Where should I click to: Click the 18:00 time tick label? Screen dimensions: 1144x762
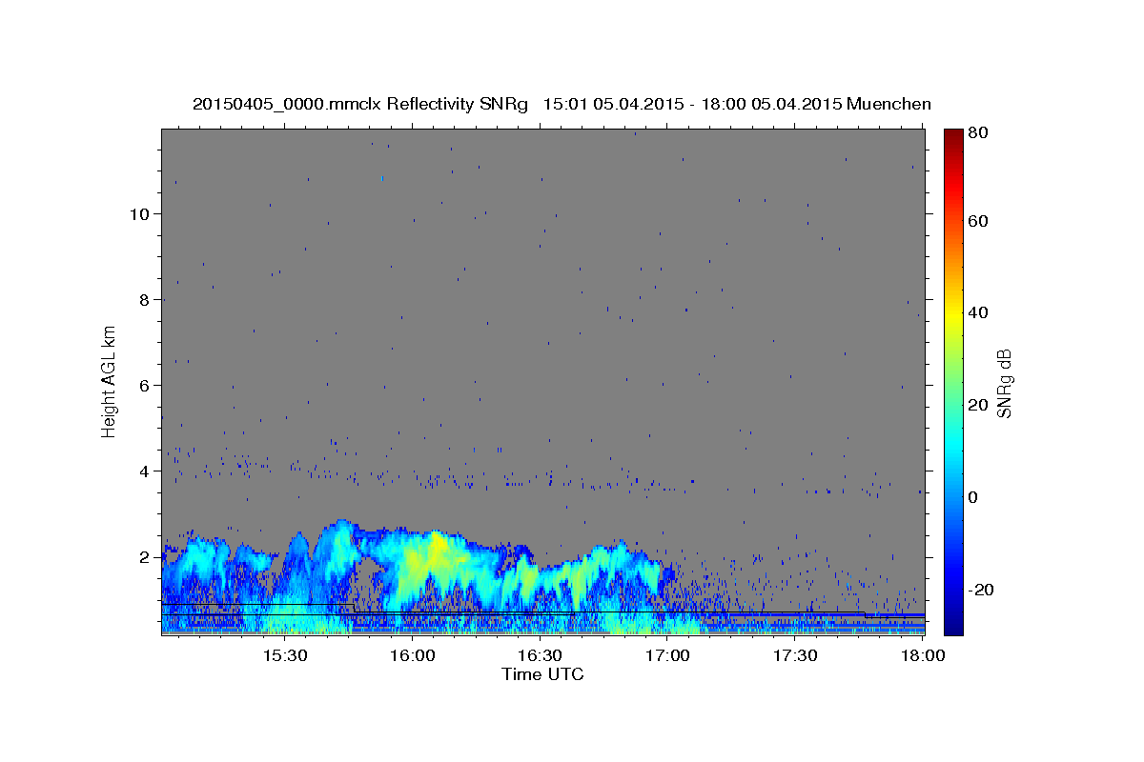924,655
